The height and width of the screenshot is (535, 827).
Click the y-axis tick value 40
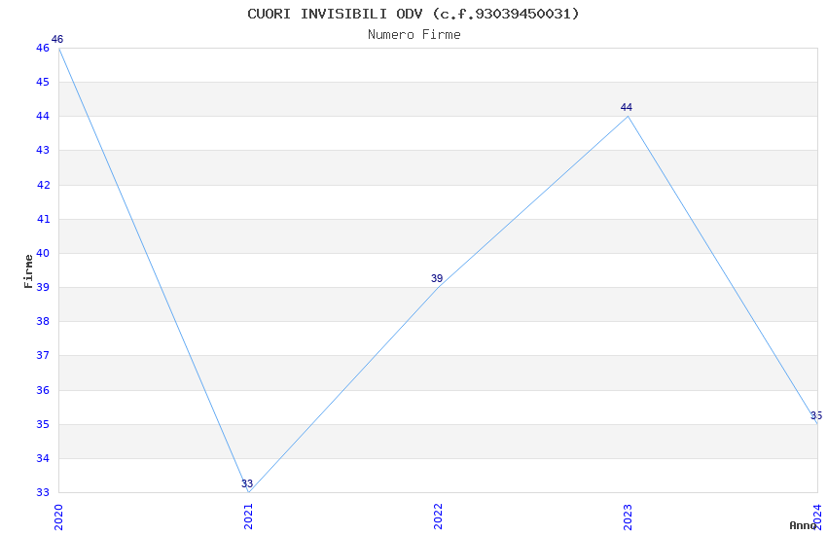[43, 253]
